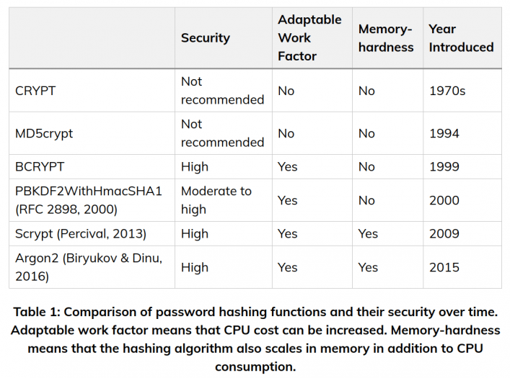Select the Adaptable Work Factor header
Viewport: 510px width, 378px height.
[x=309, y=38]
